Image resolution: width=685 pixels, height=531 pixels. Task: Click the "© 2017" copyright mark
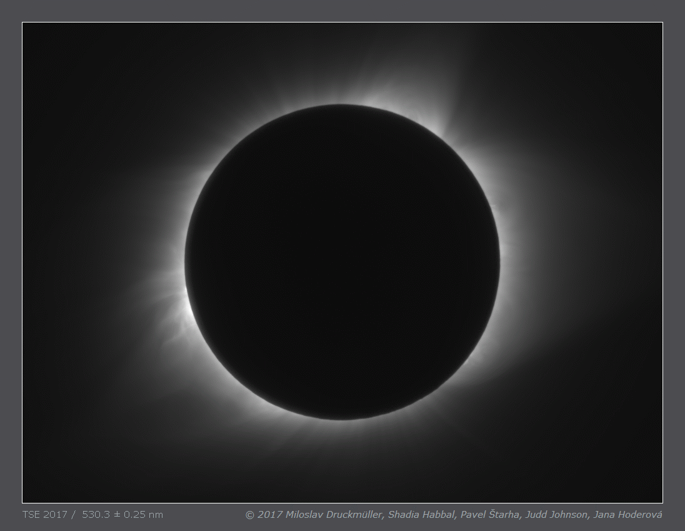tap(264, 515)
